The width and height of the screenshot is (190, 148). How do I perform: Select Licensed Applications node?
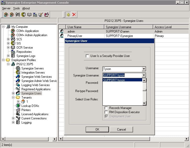(x=35, y=114)
